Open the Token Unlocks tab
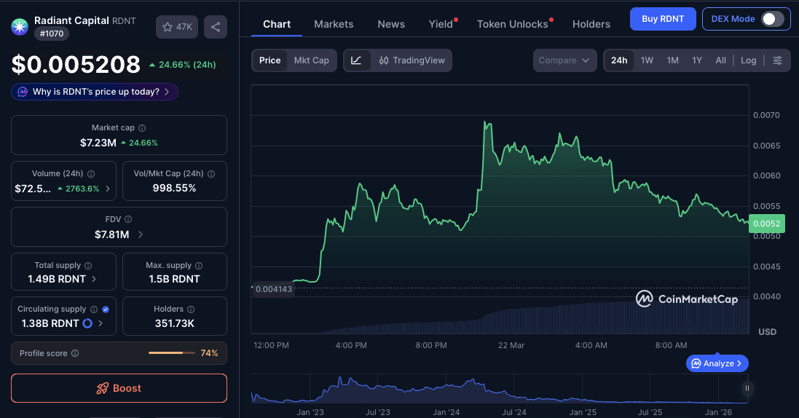This screenshot has height=418, width=799. click(513, 24)
